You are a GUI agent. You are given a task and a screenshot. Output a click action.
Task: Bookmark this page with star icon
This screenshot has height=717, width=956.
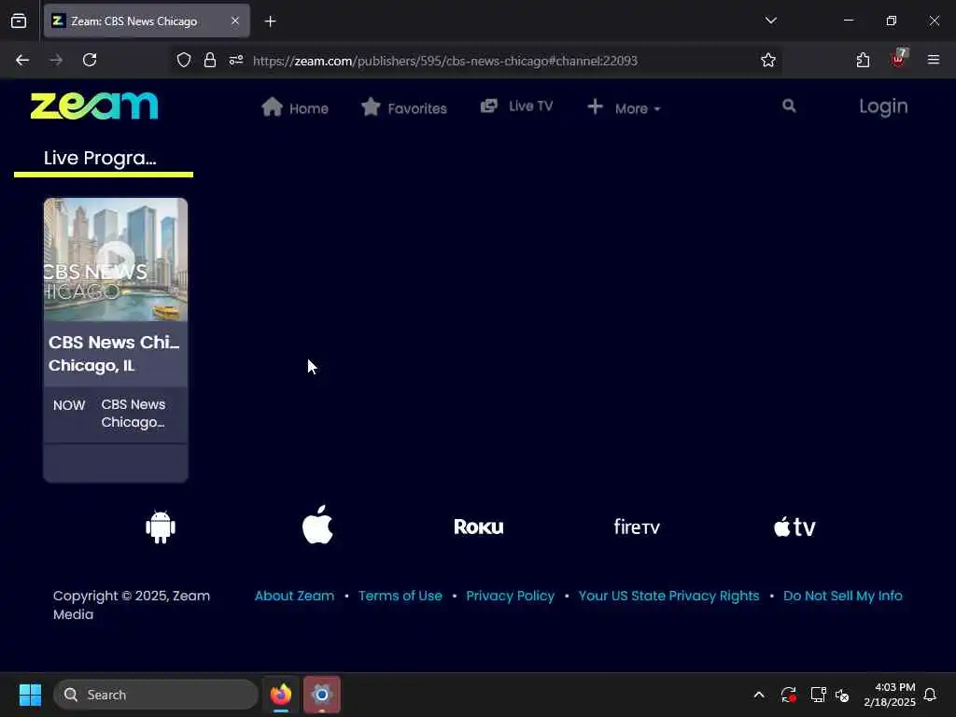[768, 60]
